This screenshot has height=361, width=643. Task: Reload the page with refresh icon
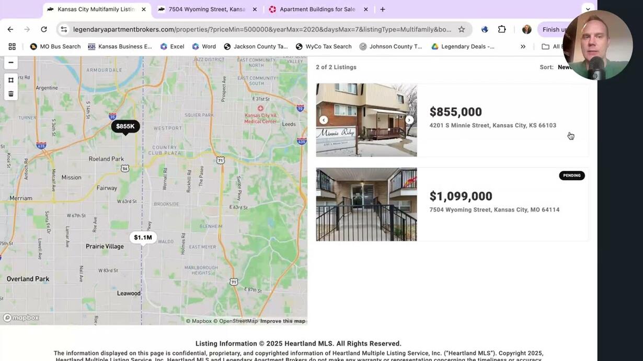coord(44,29)
